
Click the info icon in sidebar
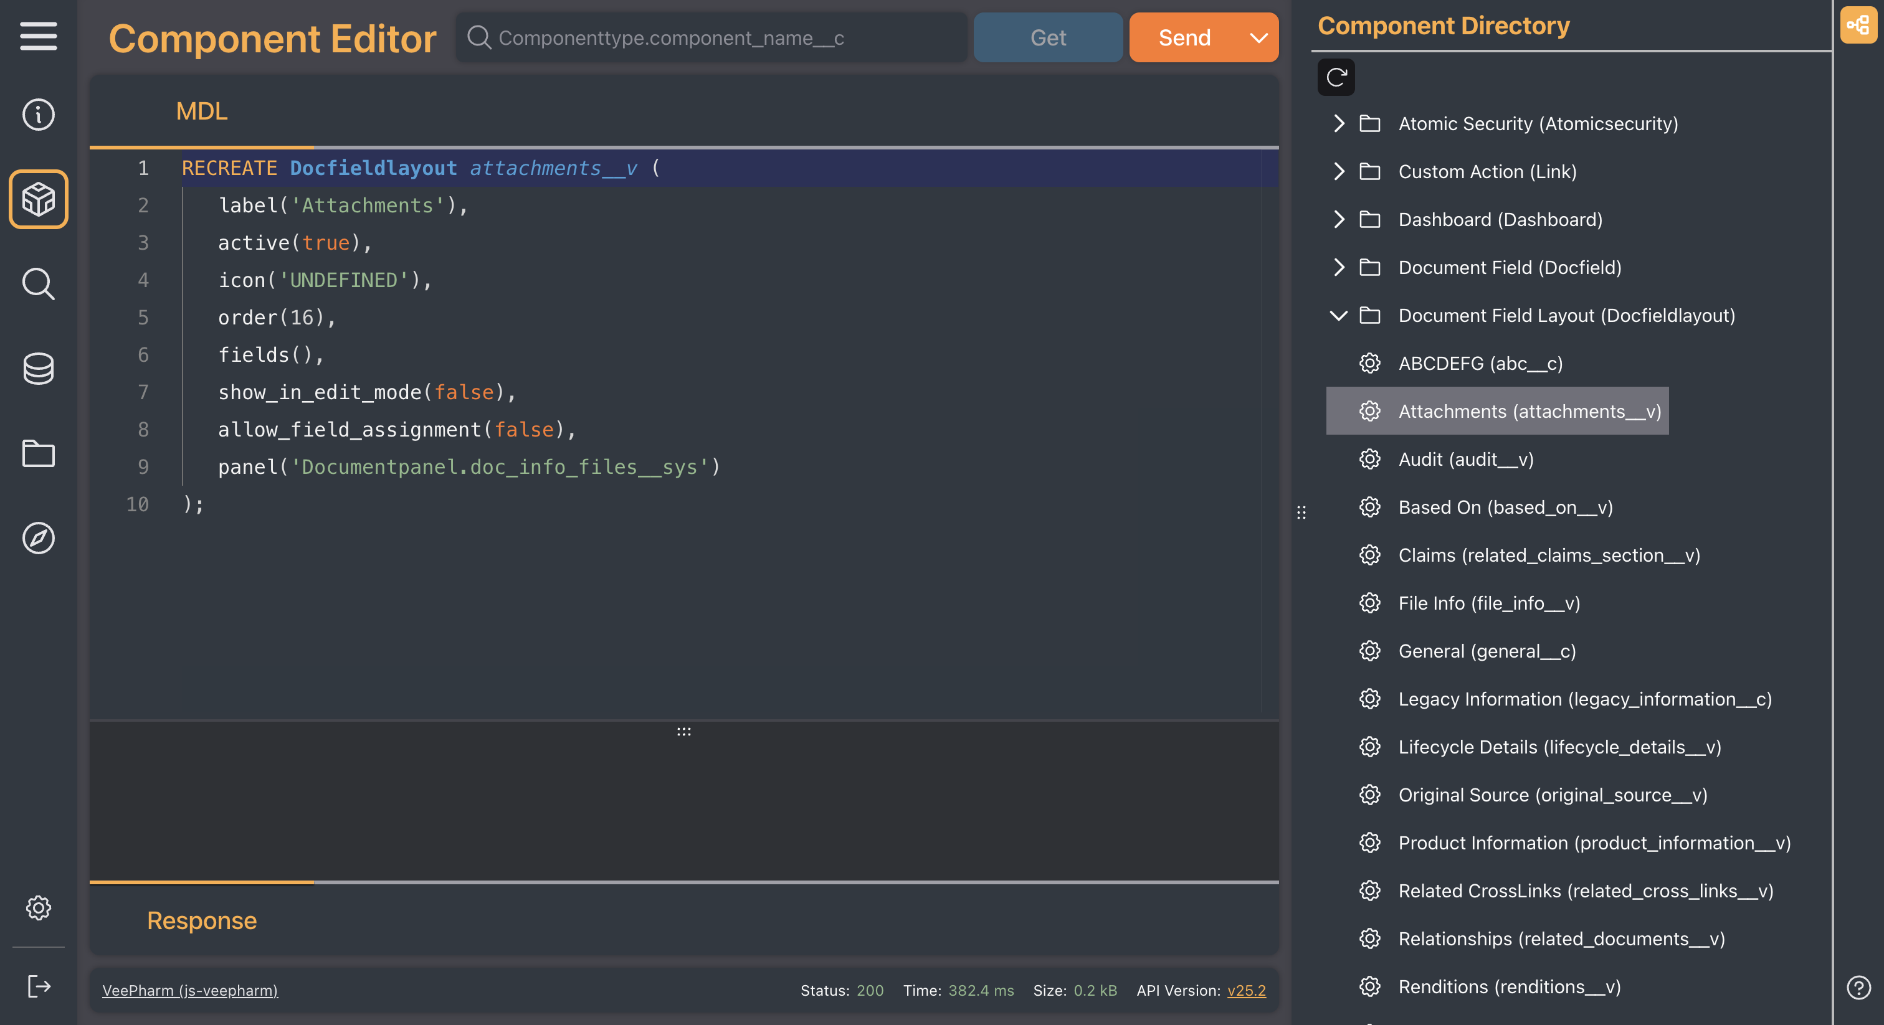[x=38, y=115]
